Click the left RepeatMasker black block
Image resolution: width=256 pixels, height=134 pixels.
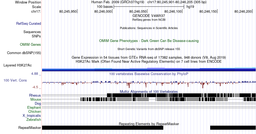[102, 128]
